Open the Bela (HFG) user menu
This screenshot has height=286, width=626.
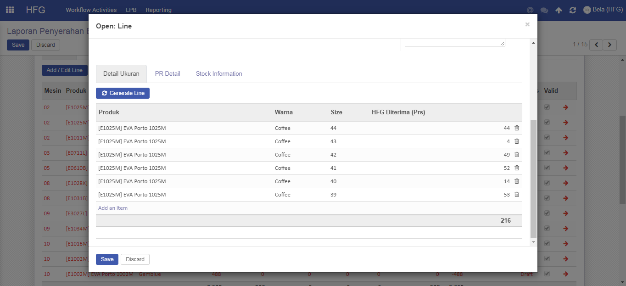(x=603, y=10)
